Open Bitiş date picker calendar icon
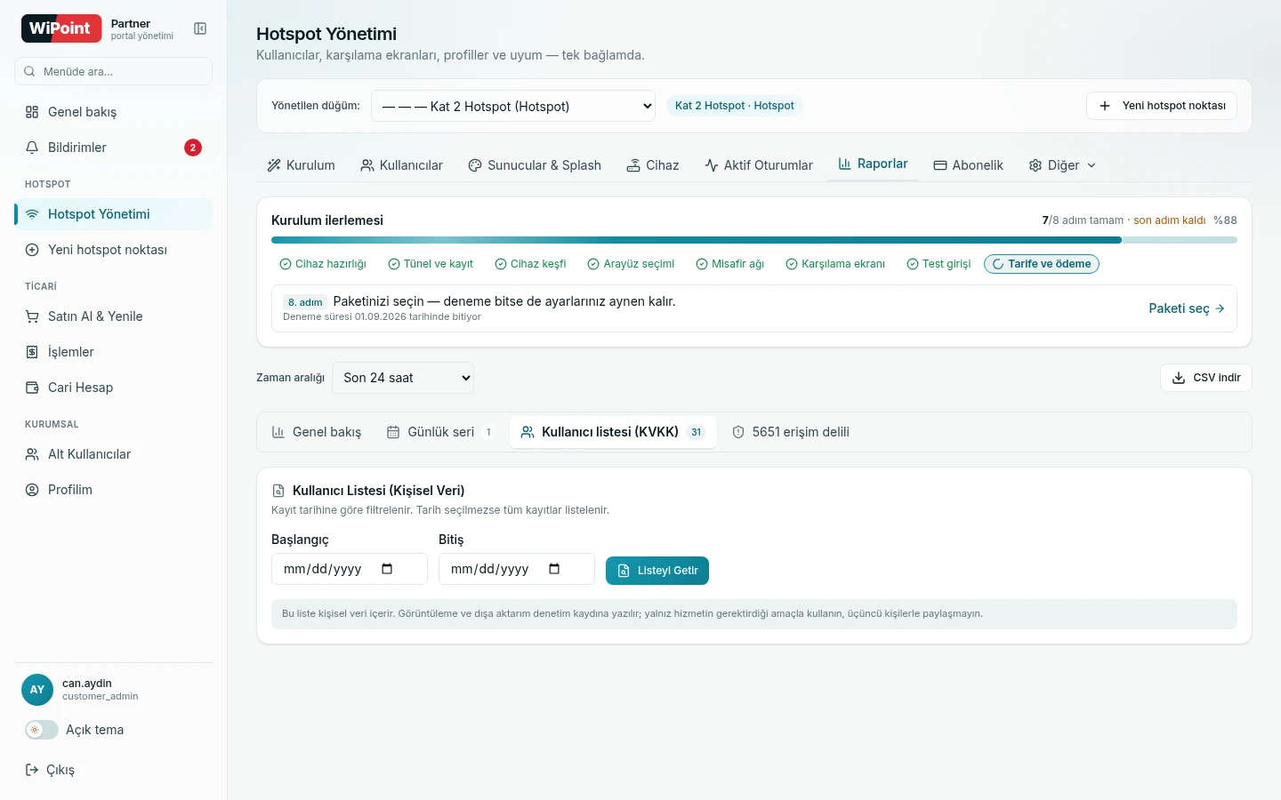Image resolution: width=1281 pixels, height=800 pixels. [x=554, y=569]
